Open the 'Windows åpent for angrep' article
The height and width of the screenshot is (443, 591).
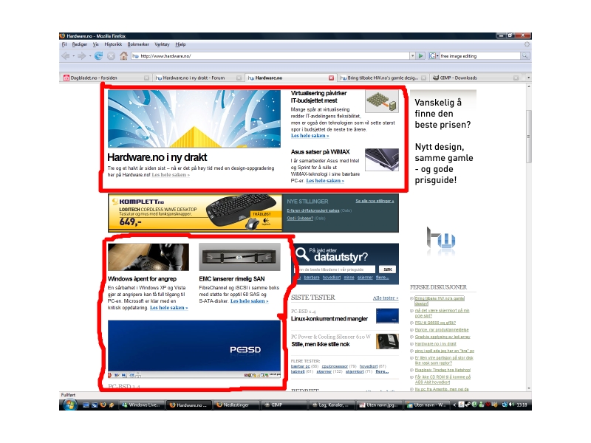[142, 279]
